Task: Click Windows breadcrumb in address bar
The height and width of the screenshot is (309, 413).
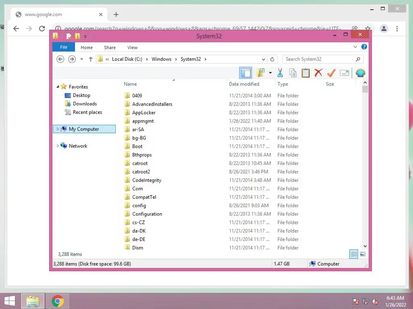Action: pos(161,59)
